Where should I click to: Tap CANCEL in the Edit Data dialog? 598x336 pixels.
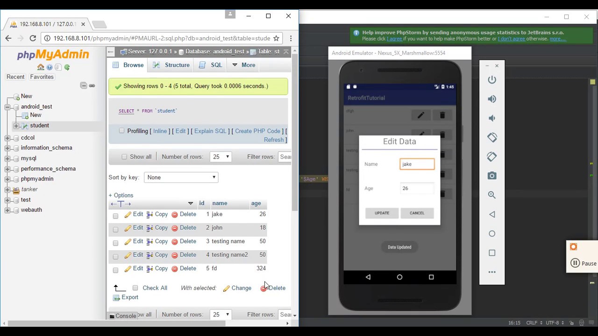pyautogui.click(x=417, y=213)
